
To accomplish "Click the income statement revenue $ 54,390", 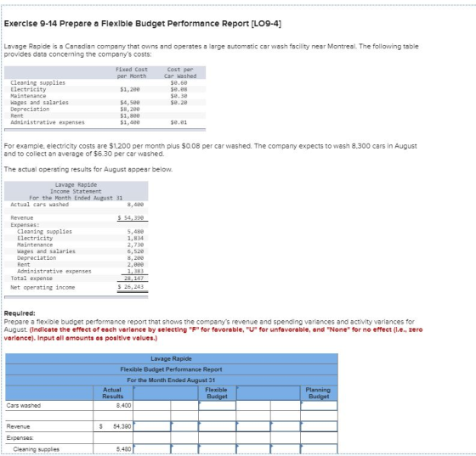I will [x=131, y=217].
